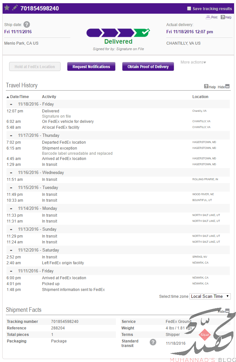The image size is (236, 362).
Task: Collapse the 11/17/2016 Thursday section
Action: pyautogui.click(x=11, y=136)
